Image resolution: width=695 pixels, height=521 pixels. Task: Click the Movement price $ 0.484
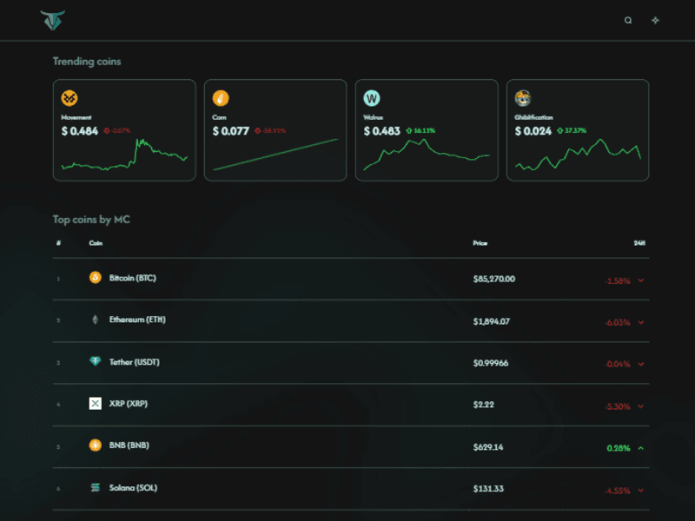pyautogui.click(x=80, y=131)
